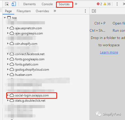
Task: Select ajax.aspnetcdn.com domain label
Action: click(x=29, y=28)
